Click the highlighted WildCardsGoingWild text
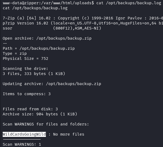The width and height of the screenshot is (163, 147). click(24, 134)
